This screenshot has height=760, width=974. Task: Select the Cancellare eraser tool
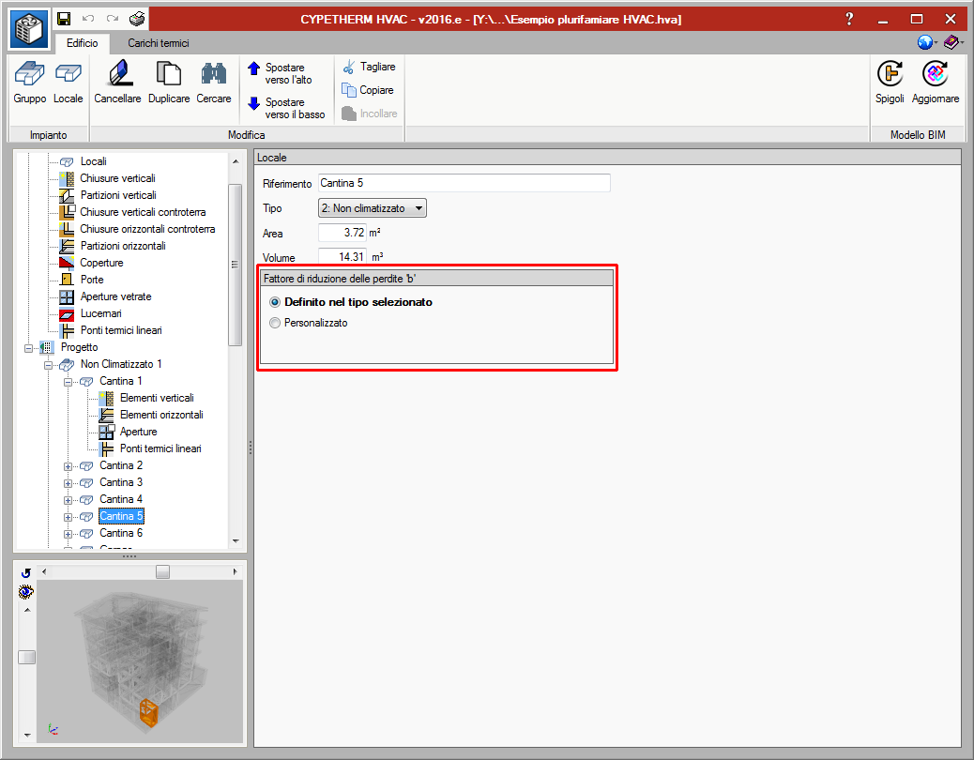tap(118, 74)
